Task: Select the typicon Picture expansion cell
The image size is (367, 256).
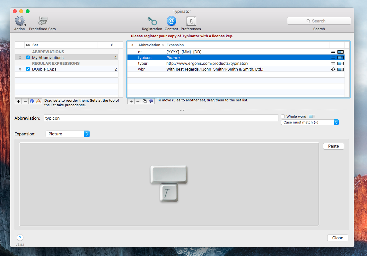Action: (x=173, y=58)
